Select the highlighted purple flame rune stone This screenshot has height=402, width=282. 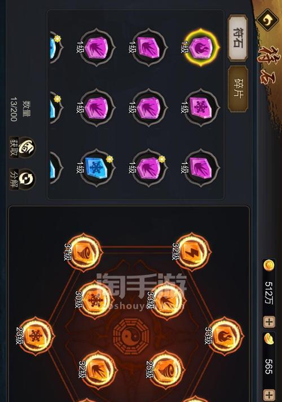coord(201,47)
